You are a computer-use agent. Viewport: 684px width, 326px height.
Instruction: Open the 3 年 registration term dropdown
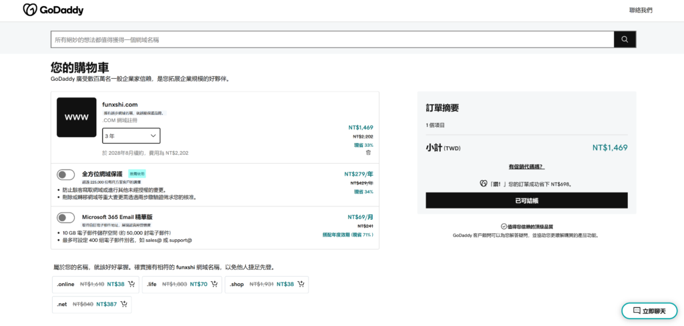[x=131, y=136]
